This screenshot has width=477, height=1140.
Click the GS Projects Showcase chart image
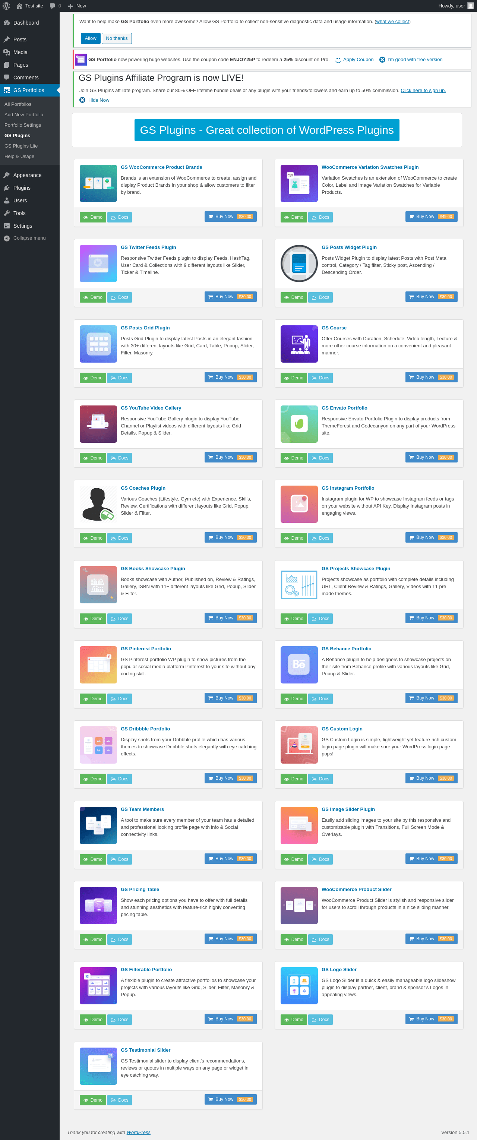pyautogui.click(x=299, y=585)
